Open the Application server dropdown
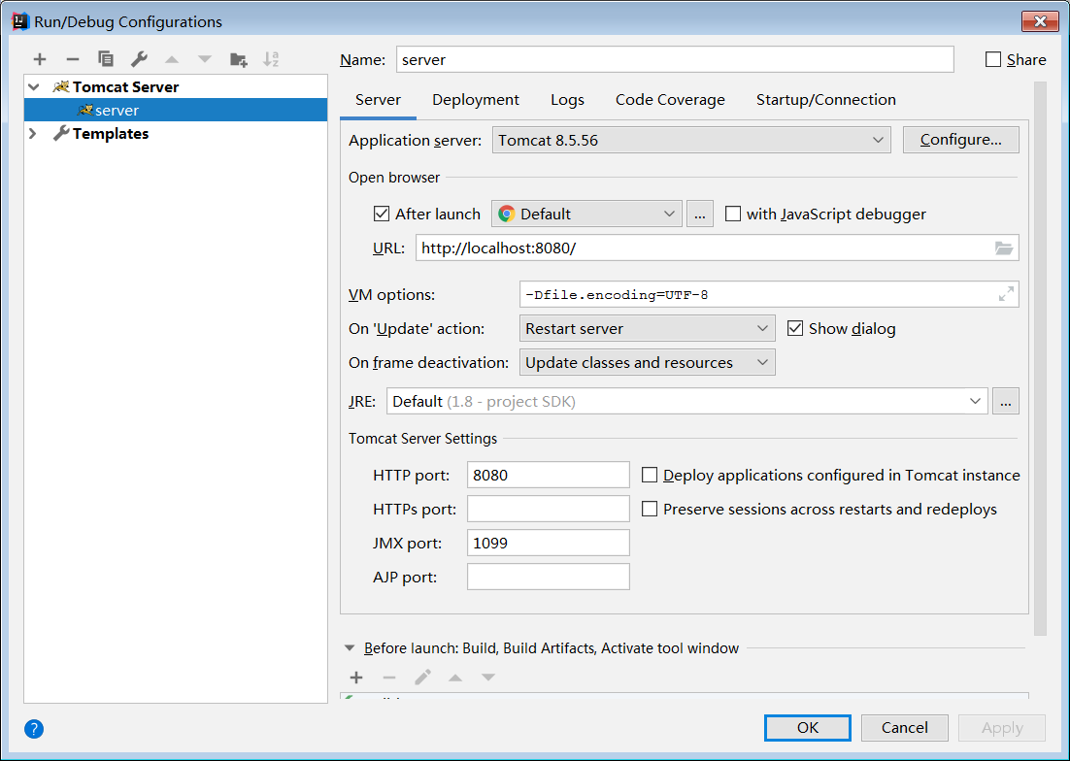The width and height of the screenshot is (1070, 761). [691, 140]
